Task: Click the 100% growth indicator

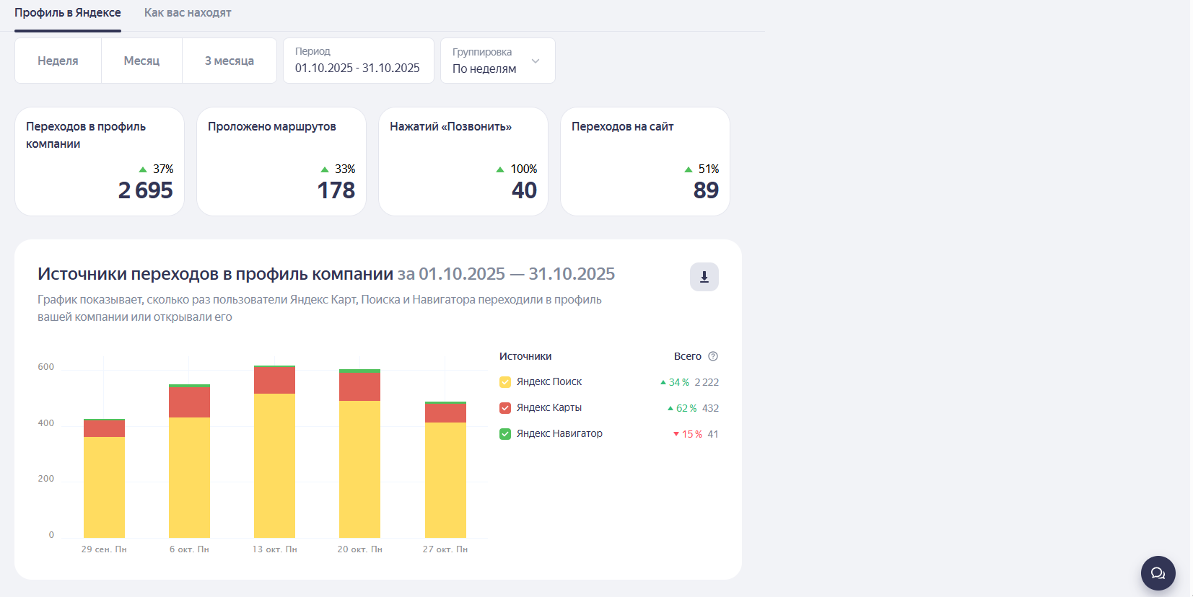Action: (517, 169)
